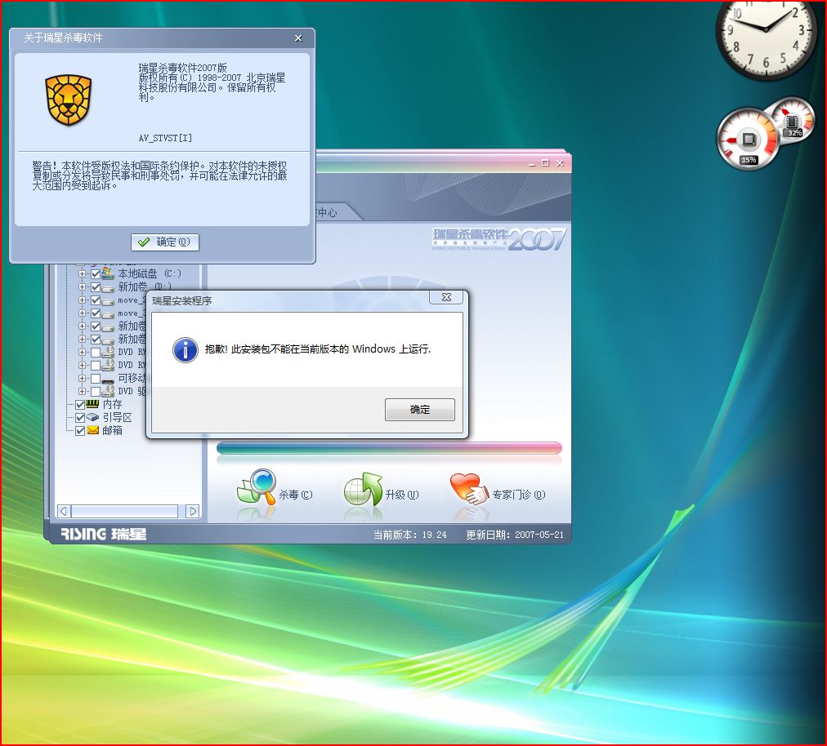Screen dimensions: 827x746
Task: Expand the 本地磁盘 (C:) tree node
Action: pyautogui.click(x=82, y=274)
